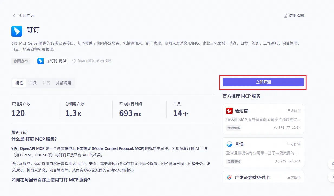334x196 pixels.
Task: Click the user count icon beside 959
Action: click(277, 161)
